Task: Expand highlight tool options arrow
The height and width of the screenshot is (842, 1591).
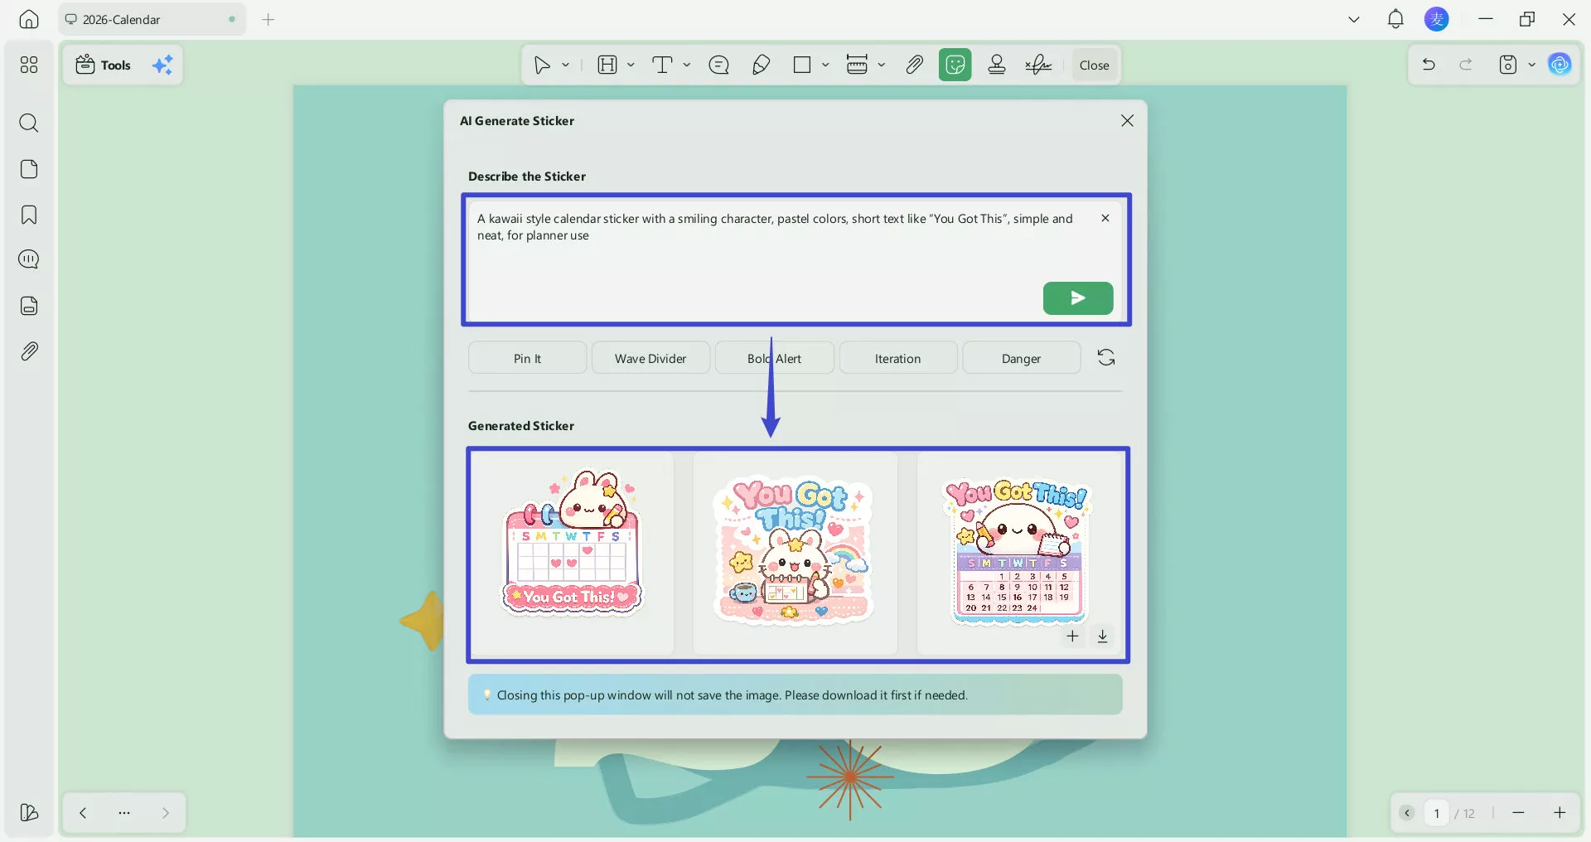Action: pyautogui.click(x=631, y=65)
